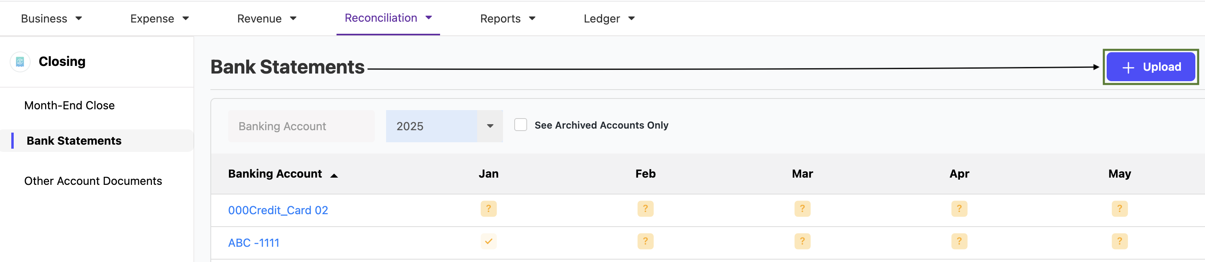Expand the Ledger menu
The height and width of the screenshot is (262, 1205).
[x=609, y=18]
